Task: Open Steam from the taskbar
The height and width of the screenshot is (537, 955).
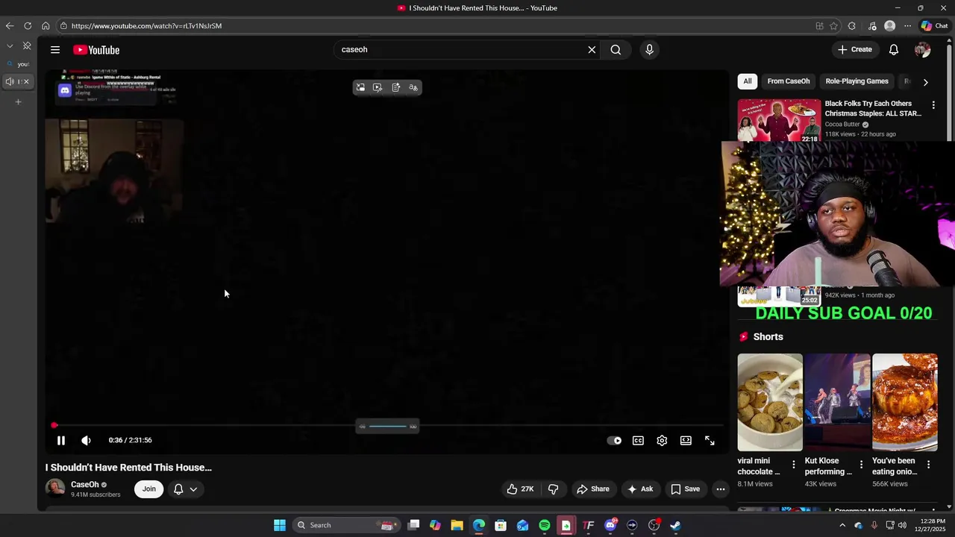Action: pyautogui.click(x=675, y=525)
